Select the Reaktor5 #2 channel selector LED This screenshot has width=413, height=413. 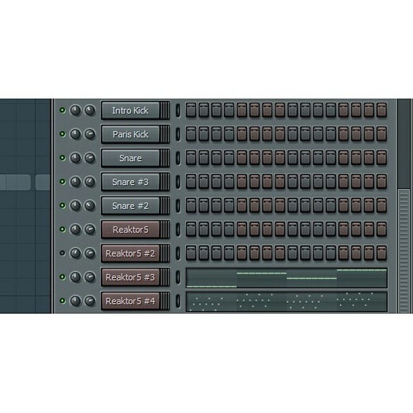[178, 253]
